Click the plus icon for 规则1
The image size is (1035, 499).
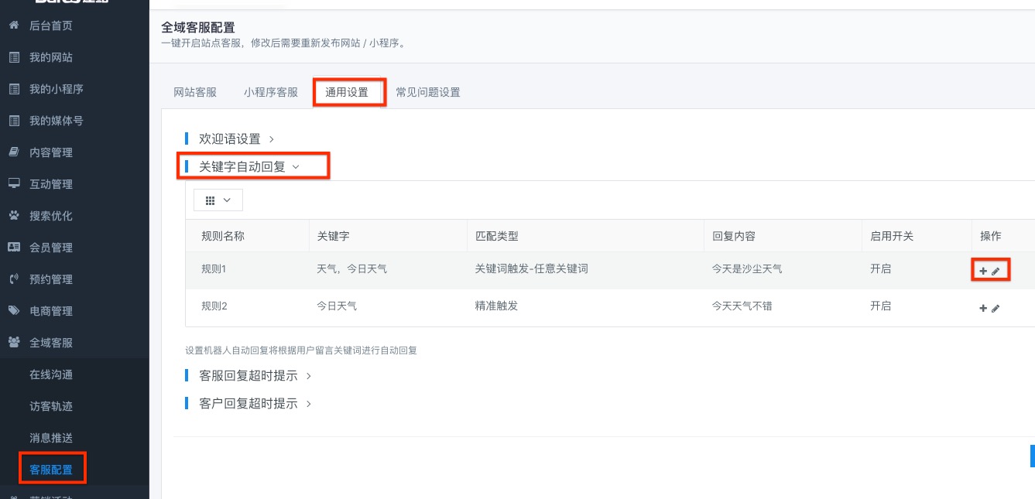[x=983, y=271]
